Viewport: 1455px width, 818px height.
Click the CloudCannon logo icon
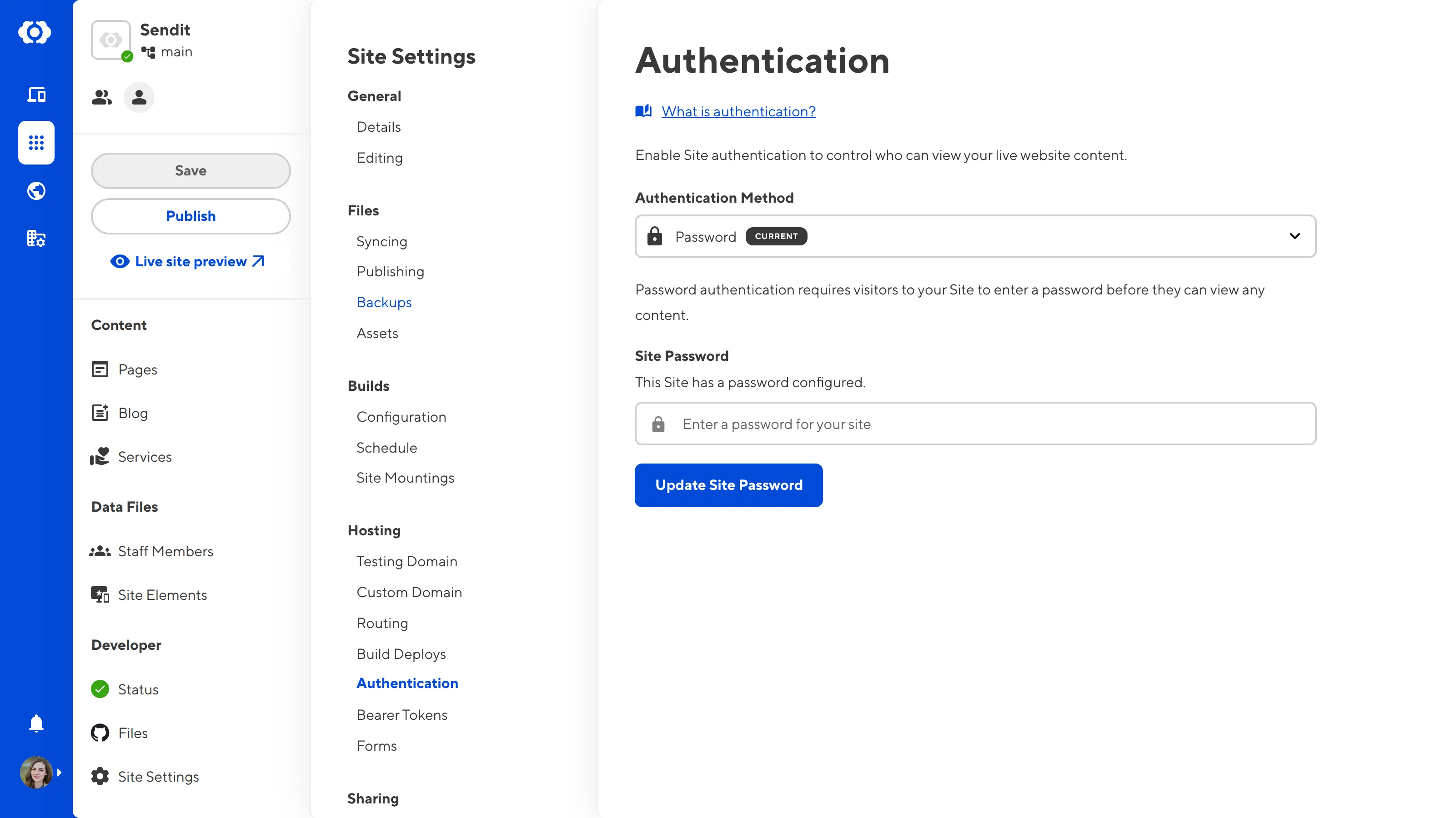click(35, 32)
